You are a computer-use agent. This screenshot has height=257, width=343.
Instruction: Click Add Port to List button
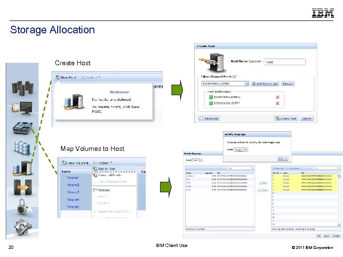265,84
